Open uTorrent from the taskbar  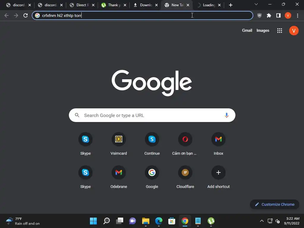[x=211, y=221]
